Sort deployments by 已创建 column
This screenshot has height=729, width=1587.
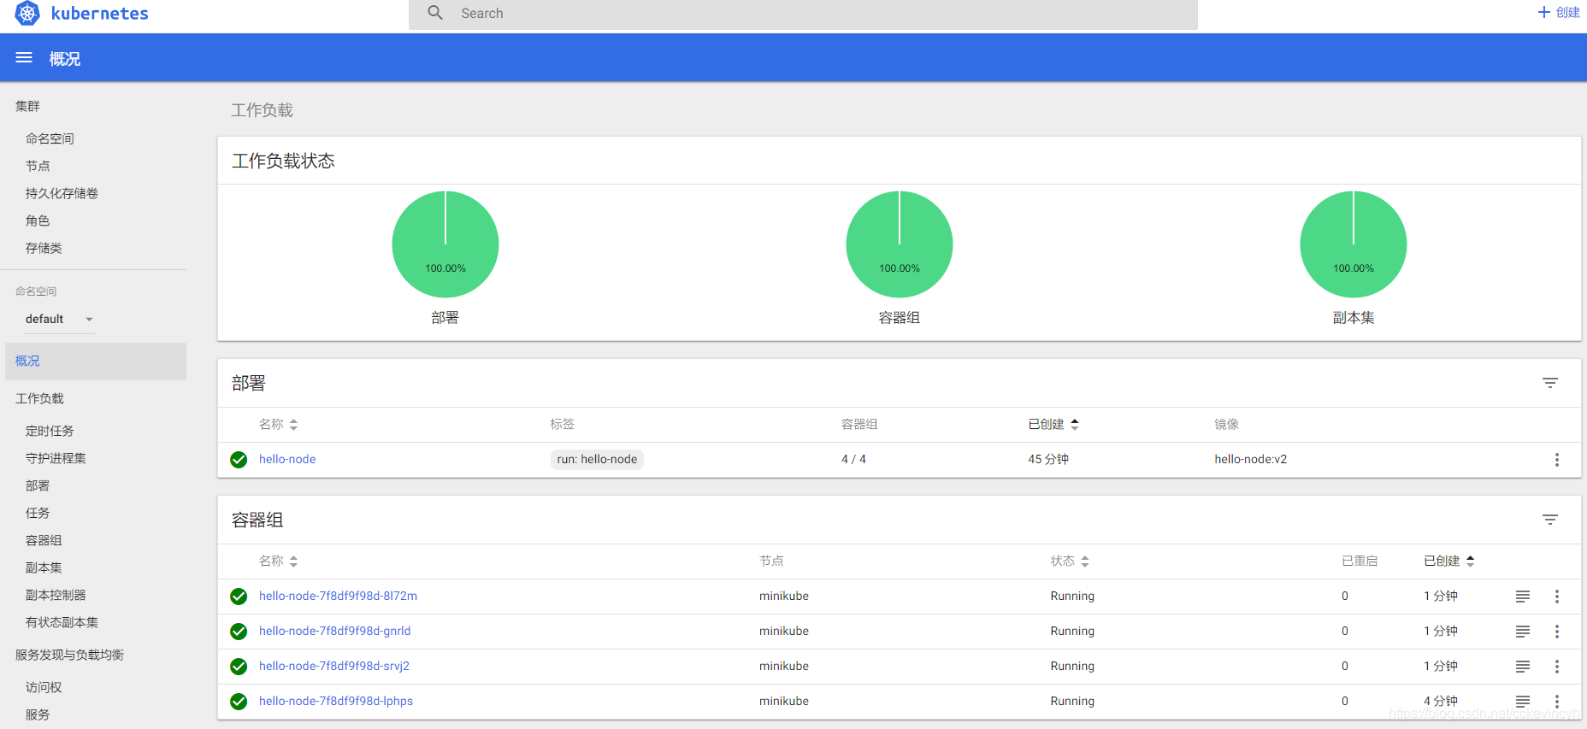(x=1053, y=424)
